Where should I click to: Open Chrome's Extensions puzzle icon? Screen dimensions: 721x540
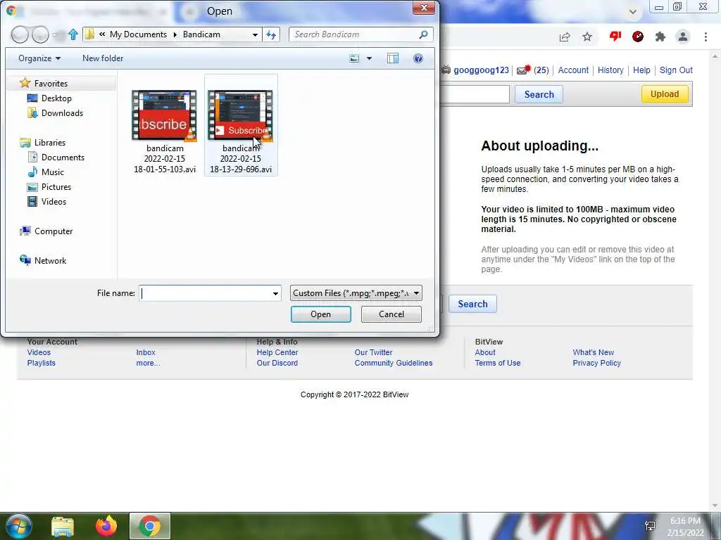click(660, 37)
